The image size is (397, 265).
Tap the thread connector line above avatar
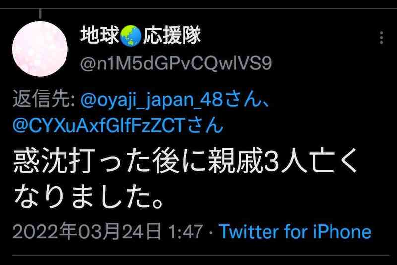[x=40, y=14]
